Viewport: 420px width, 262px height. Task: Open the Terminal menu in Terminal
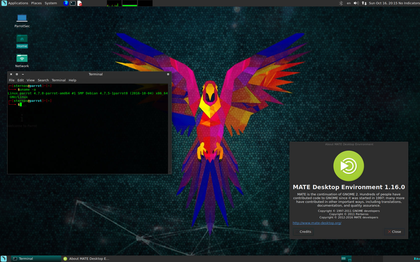tap(58, 80)
